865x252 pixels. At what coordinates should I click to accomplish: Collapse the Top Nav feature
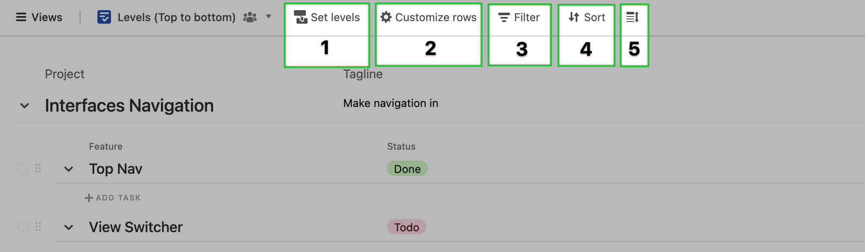[x=69, y=169]
